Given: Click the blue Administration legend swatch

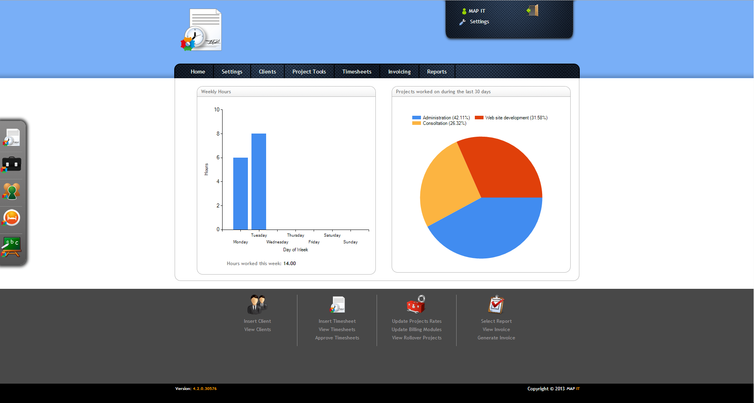Looking at the screenshot, I should (416, 118).
